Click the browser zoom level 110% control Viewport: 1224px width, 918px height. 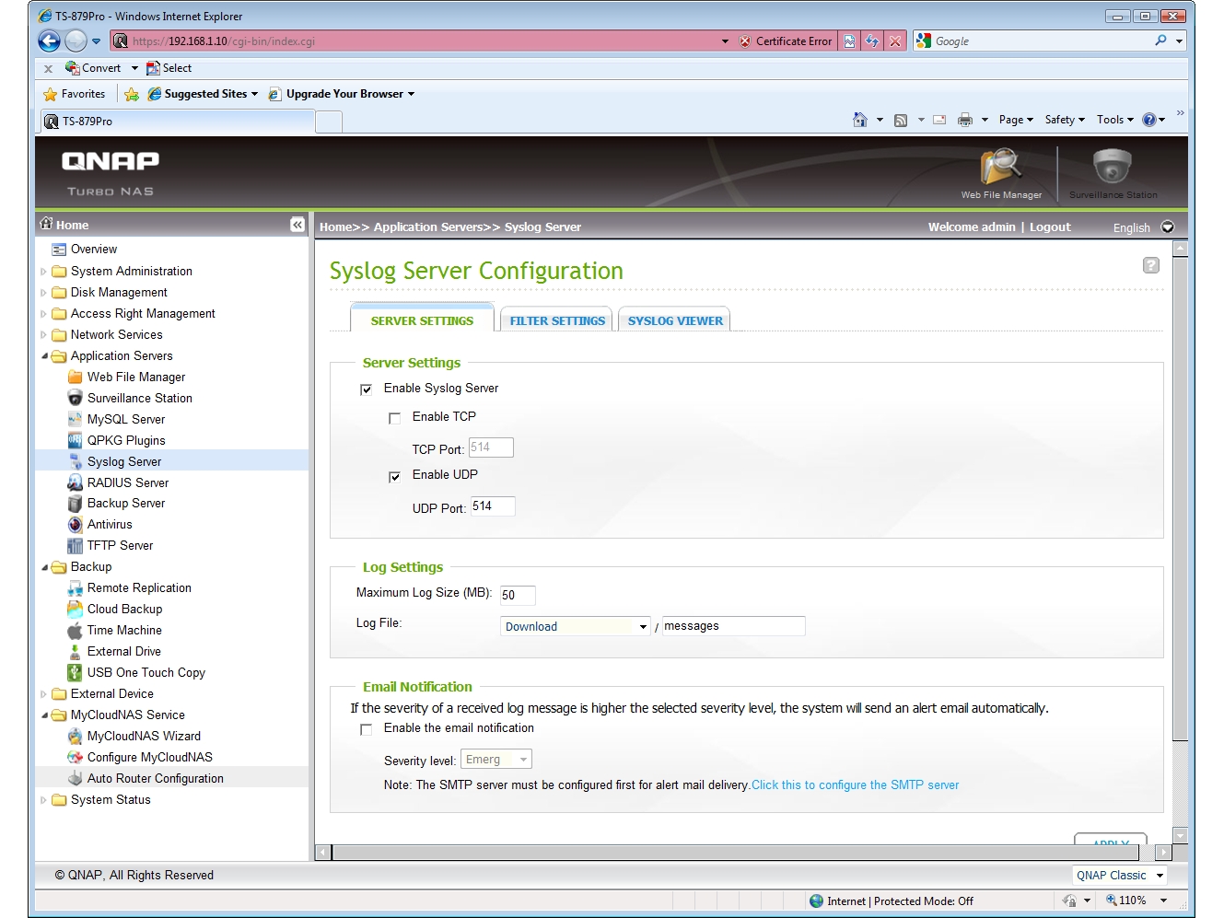click(1136, 901)
